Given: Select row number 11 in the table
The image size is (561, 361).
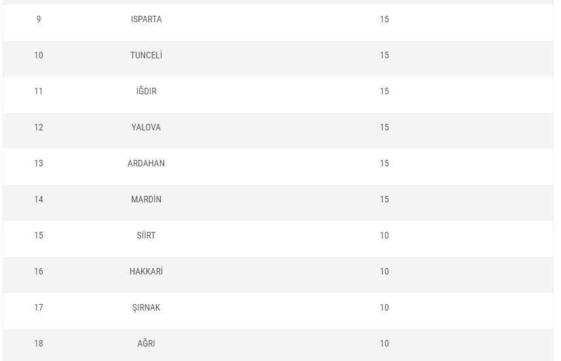Looking at the screenshot, I should [39, 92].
